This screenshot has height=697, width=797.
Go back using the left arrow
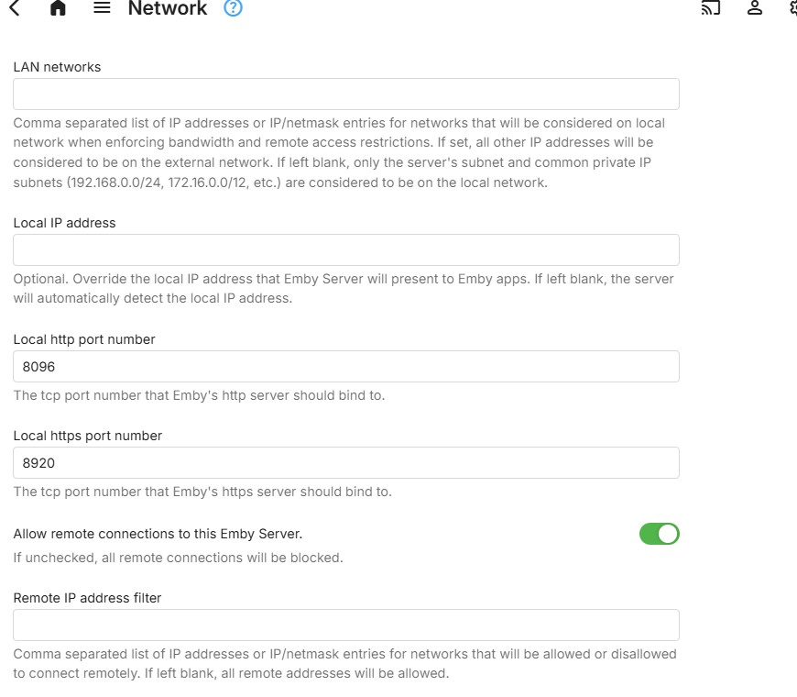14,8
